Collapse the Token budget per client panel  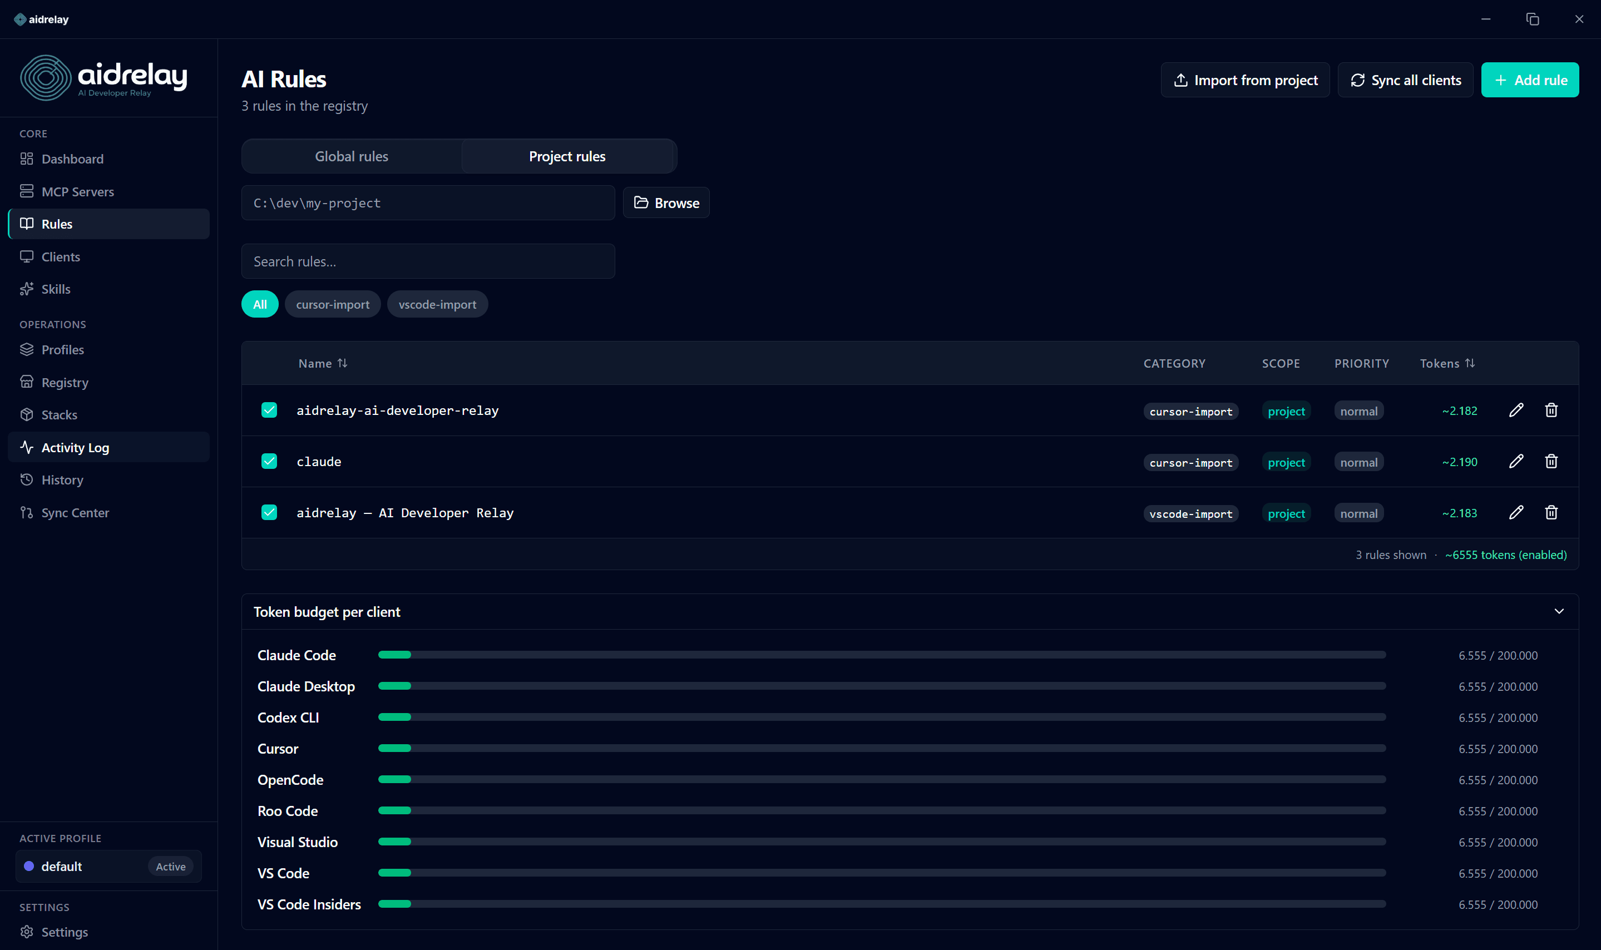pos(1559,611)
